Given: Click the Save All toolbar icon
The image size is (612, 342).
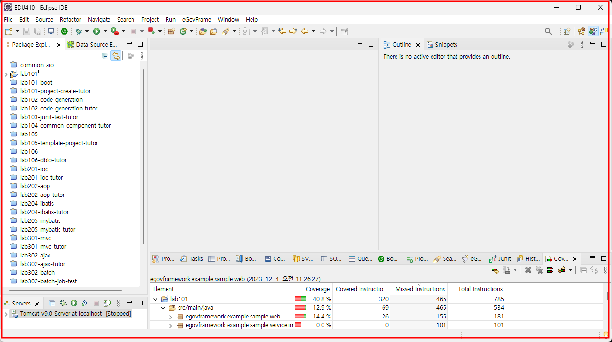Looking at the screenshot, I should [x=37, y=31].
